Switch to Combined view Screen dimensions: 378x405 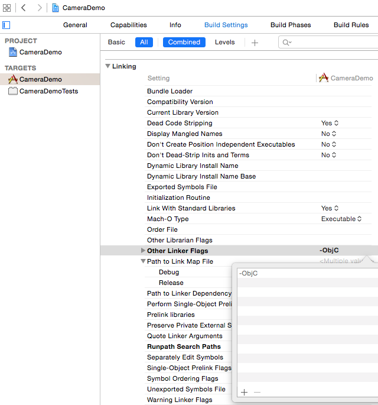184,42
